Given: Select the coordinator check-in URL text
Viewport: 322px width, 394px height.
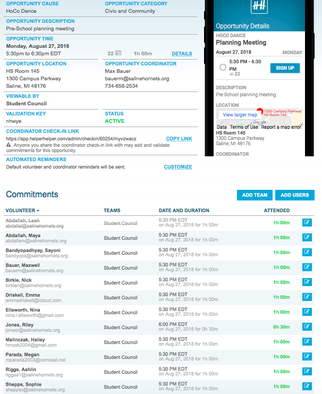Looking at the screenshot, I should tap(71, 139).
